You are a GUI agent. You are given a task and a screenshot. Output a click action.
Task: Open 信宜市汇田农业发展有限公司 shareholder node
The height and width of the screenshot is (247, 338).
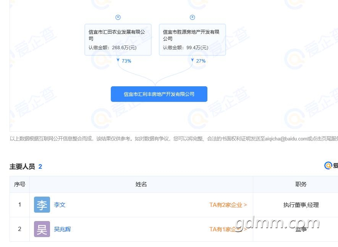(118, 40)
